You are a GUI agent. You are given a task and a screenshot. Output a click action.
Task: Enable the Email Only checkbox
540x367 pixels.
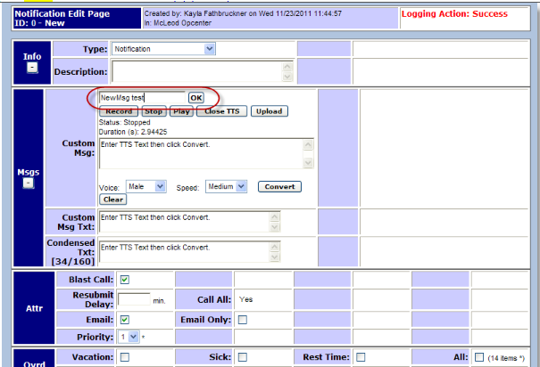tap(243, 319)
